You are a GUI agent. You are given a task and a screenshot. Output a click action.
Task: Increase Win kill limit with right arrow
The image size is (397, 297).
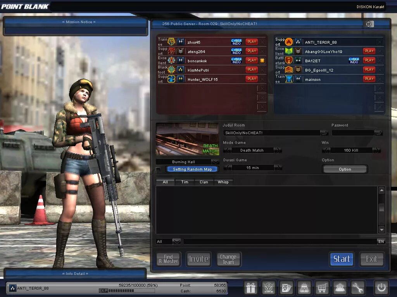click(x=376, y=150)
